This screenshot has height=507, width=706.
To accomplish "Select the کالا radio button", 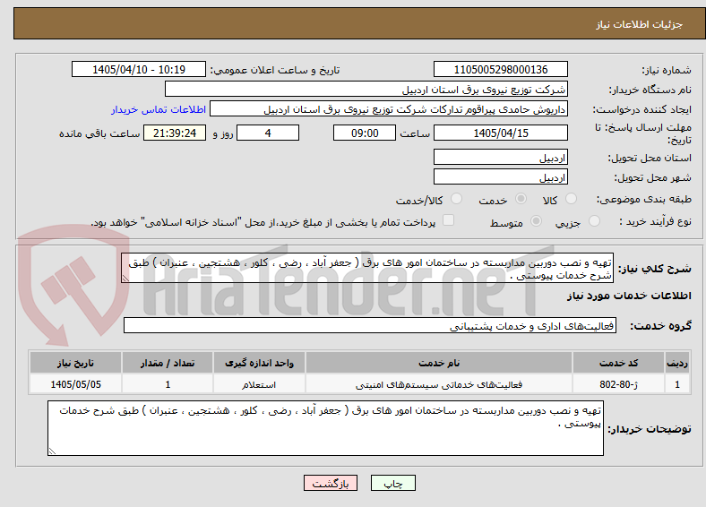I will pyautogui.click(x=571, y=199).
